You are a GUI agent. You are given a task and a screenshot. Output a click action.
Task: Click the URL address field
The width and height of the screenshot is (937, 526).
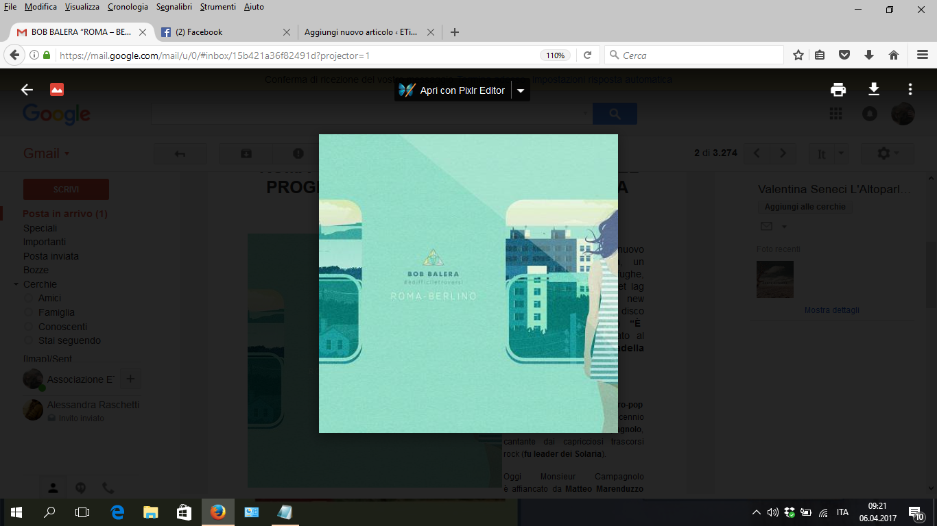click(295, 55)
